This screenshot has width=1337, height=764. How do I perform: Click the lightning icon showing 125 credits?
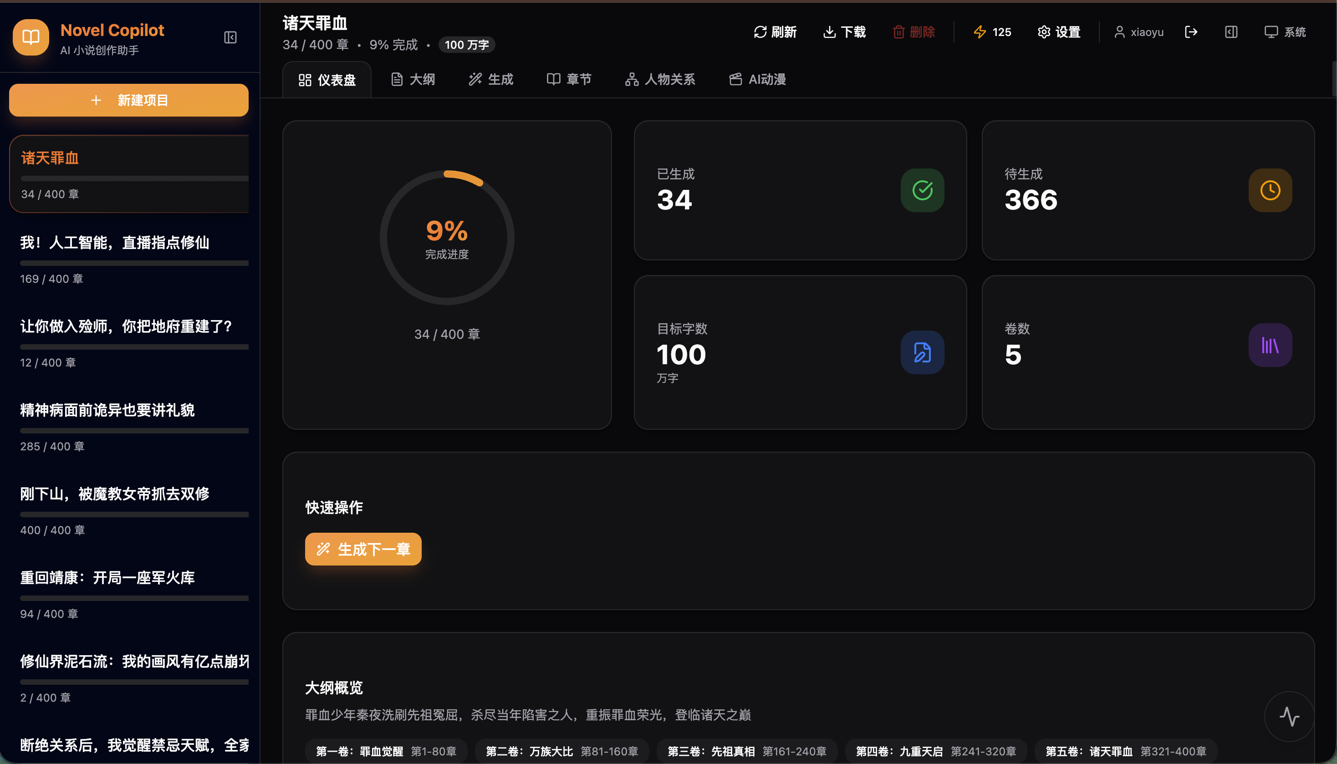coord(981,32)
